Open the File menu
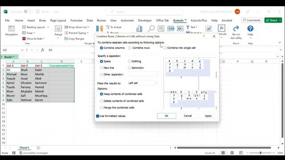This screenshot has width=285, height=160. point(7,20)
